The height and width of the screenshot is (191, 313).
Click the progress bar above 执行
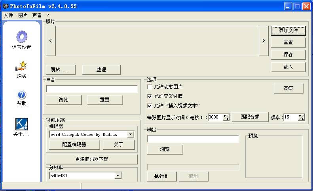tap(193, 167)
